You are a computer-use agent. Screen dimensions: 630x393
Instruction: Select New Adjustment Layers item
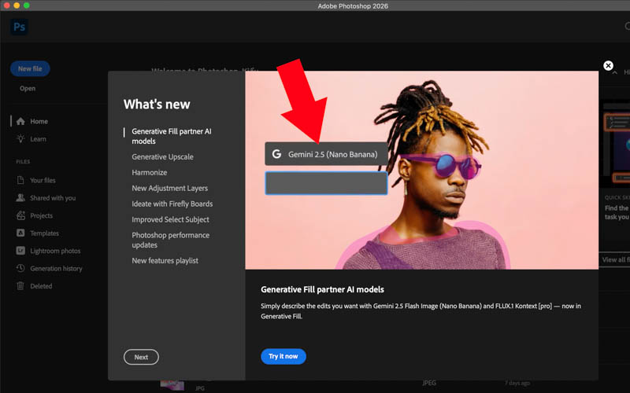(x=169, y=188)
